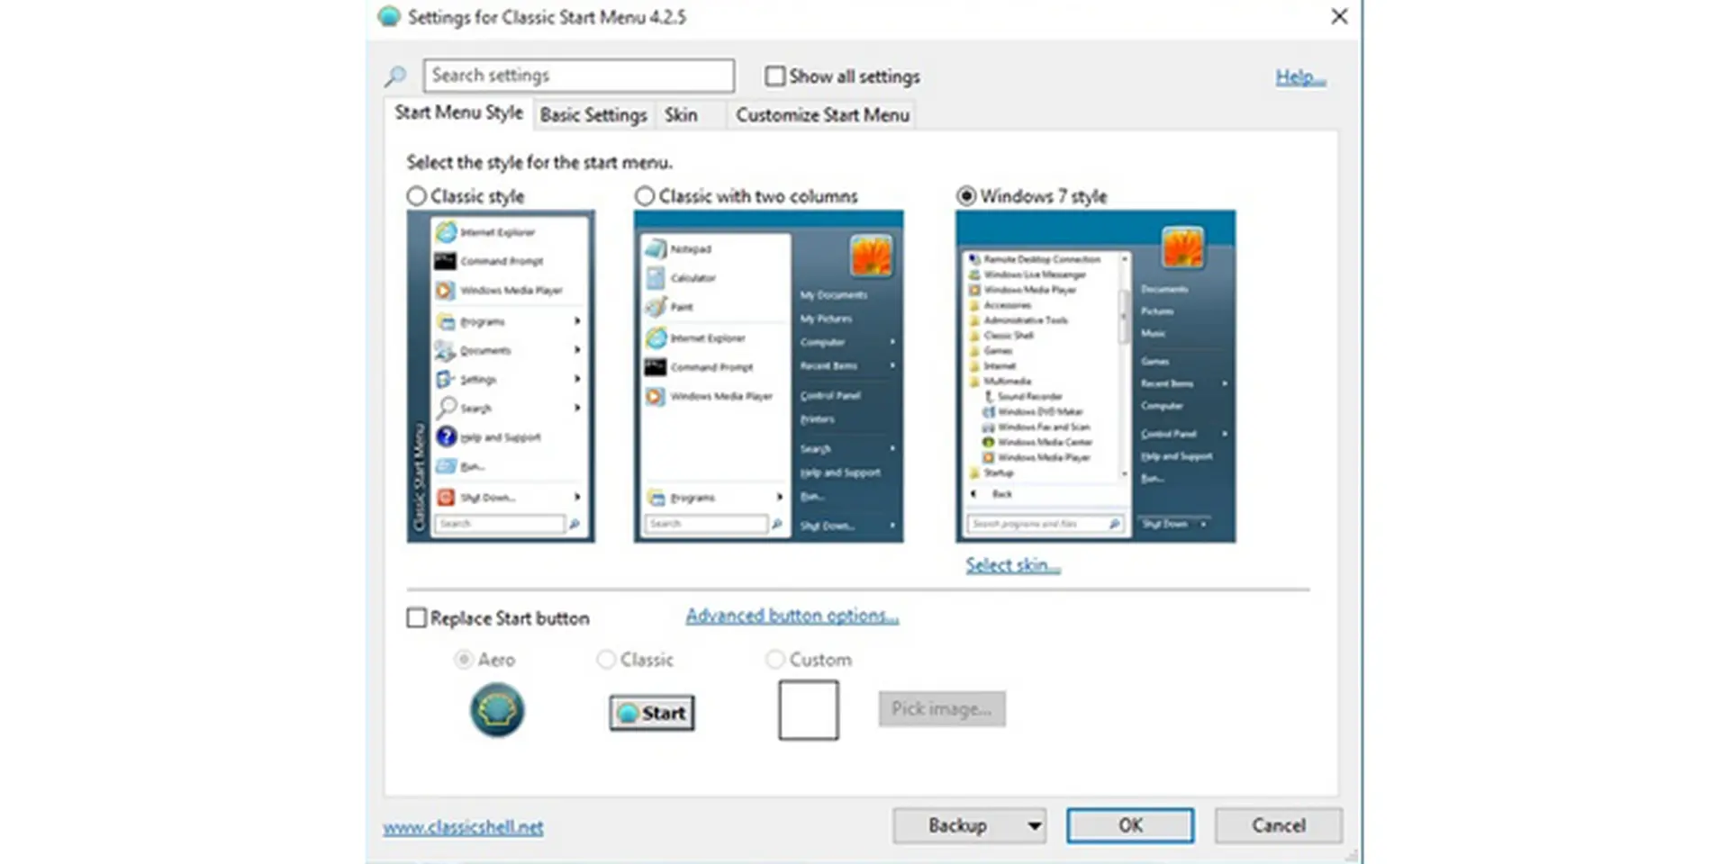
Task: Open the Help link
Action: point(1300,77)
